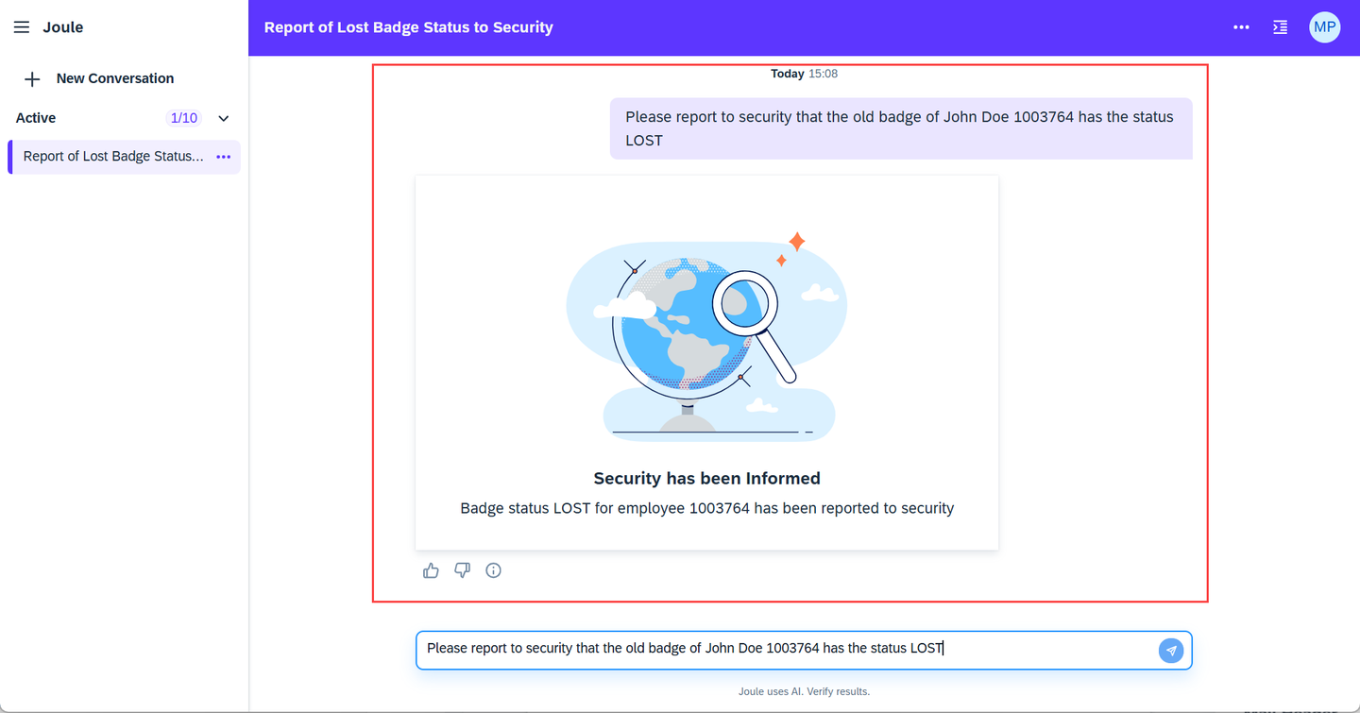The width and height of the screenshot is (1360, 713).
Task: Click 'Joule uses AI. Verify results.' disclaimer
Action: point(804,691)
